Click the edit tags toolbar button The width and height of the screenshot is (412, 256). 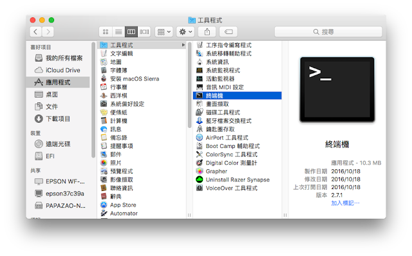point(229,32)
